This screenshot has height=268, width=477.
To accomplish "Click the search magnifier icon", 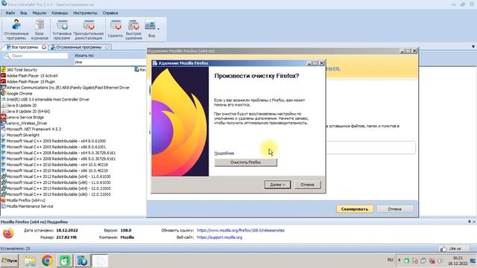I will click(7, 56).
